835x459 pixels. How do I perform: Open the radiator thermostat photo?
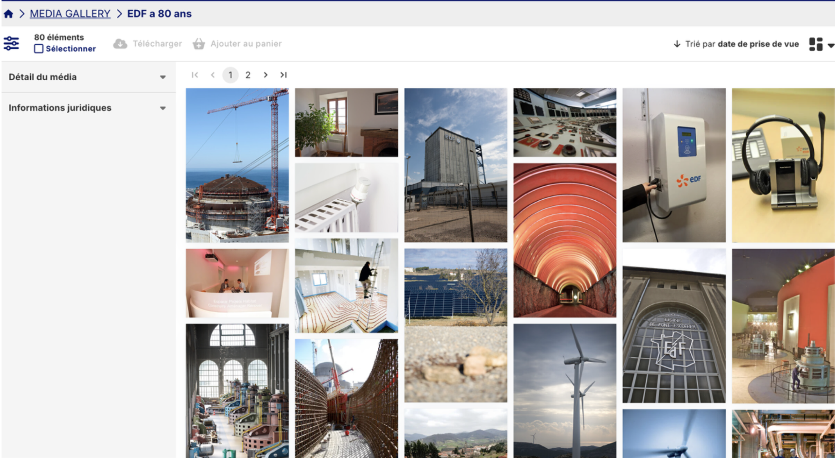coord(347,198)
